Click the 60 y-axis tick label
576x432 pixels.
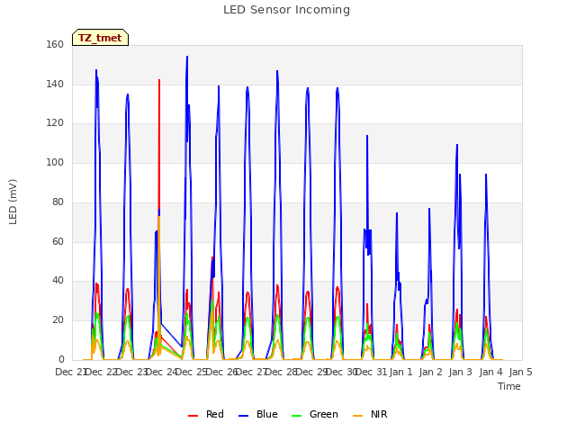click(58, 242)
